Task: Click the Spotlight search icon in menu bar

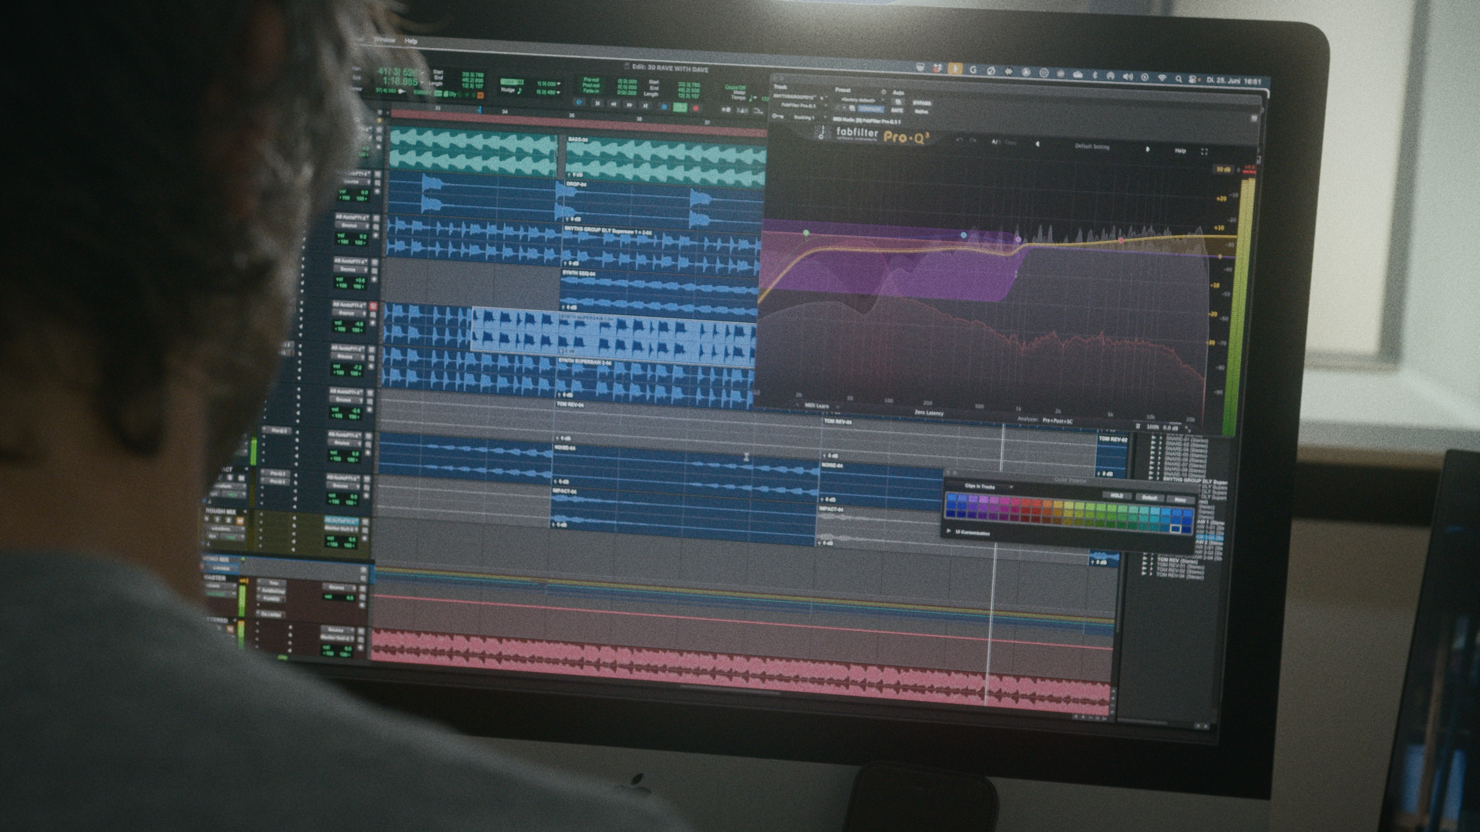Action: coord(1178,79)
